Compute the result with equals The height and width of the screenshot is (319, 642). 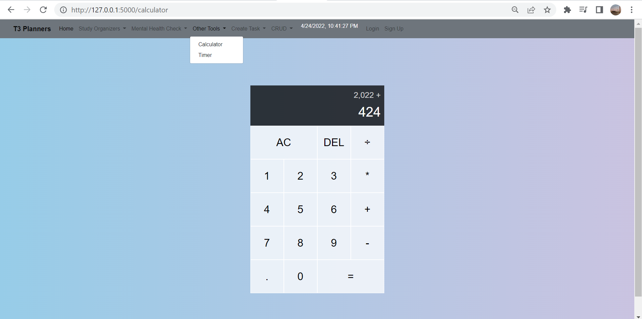point(351,276)
